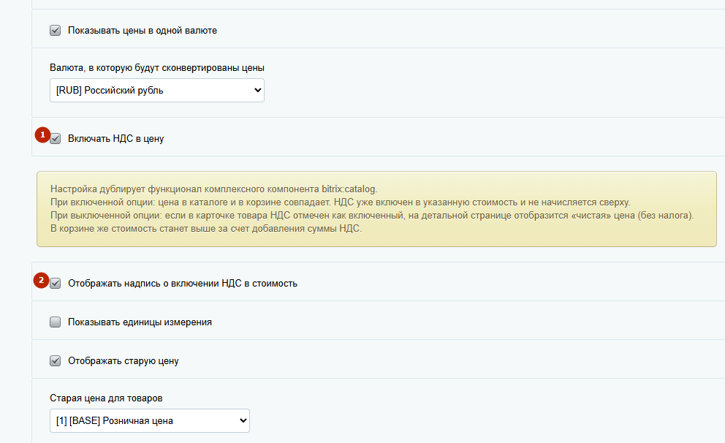725x443 pixels.
Task: Click the "Показывать единицы измерения" label text
Action: [x=140, y=322]
